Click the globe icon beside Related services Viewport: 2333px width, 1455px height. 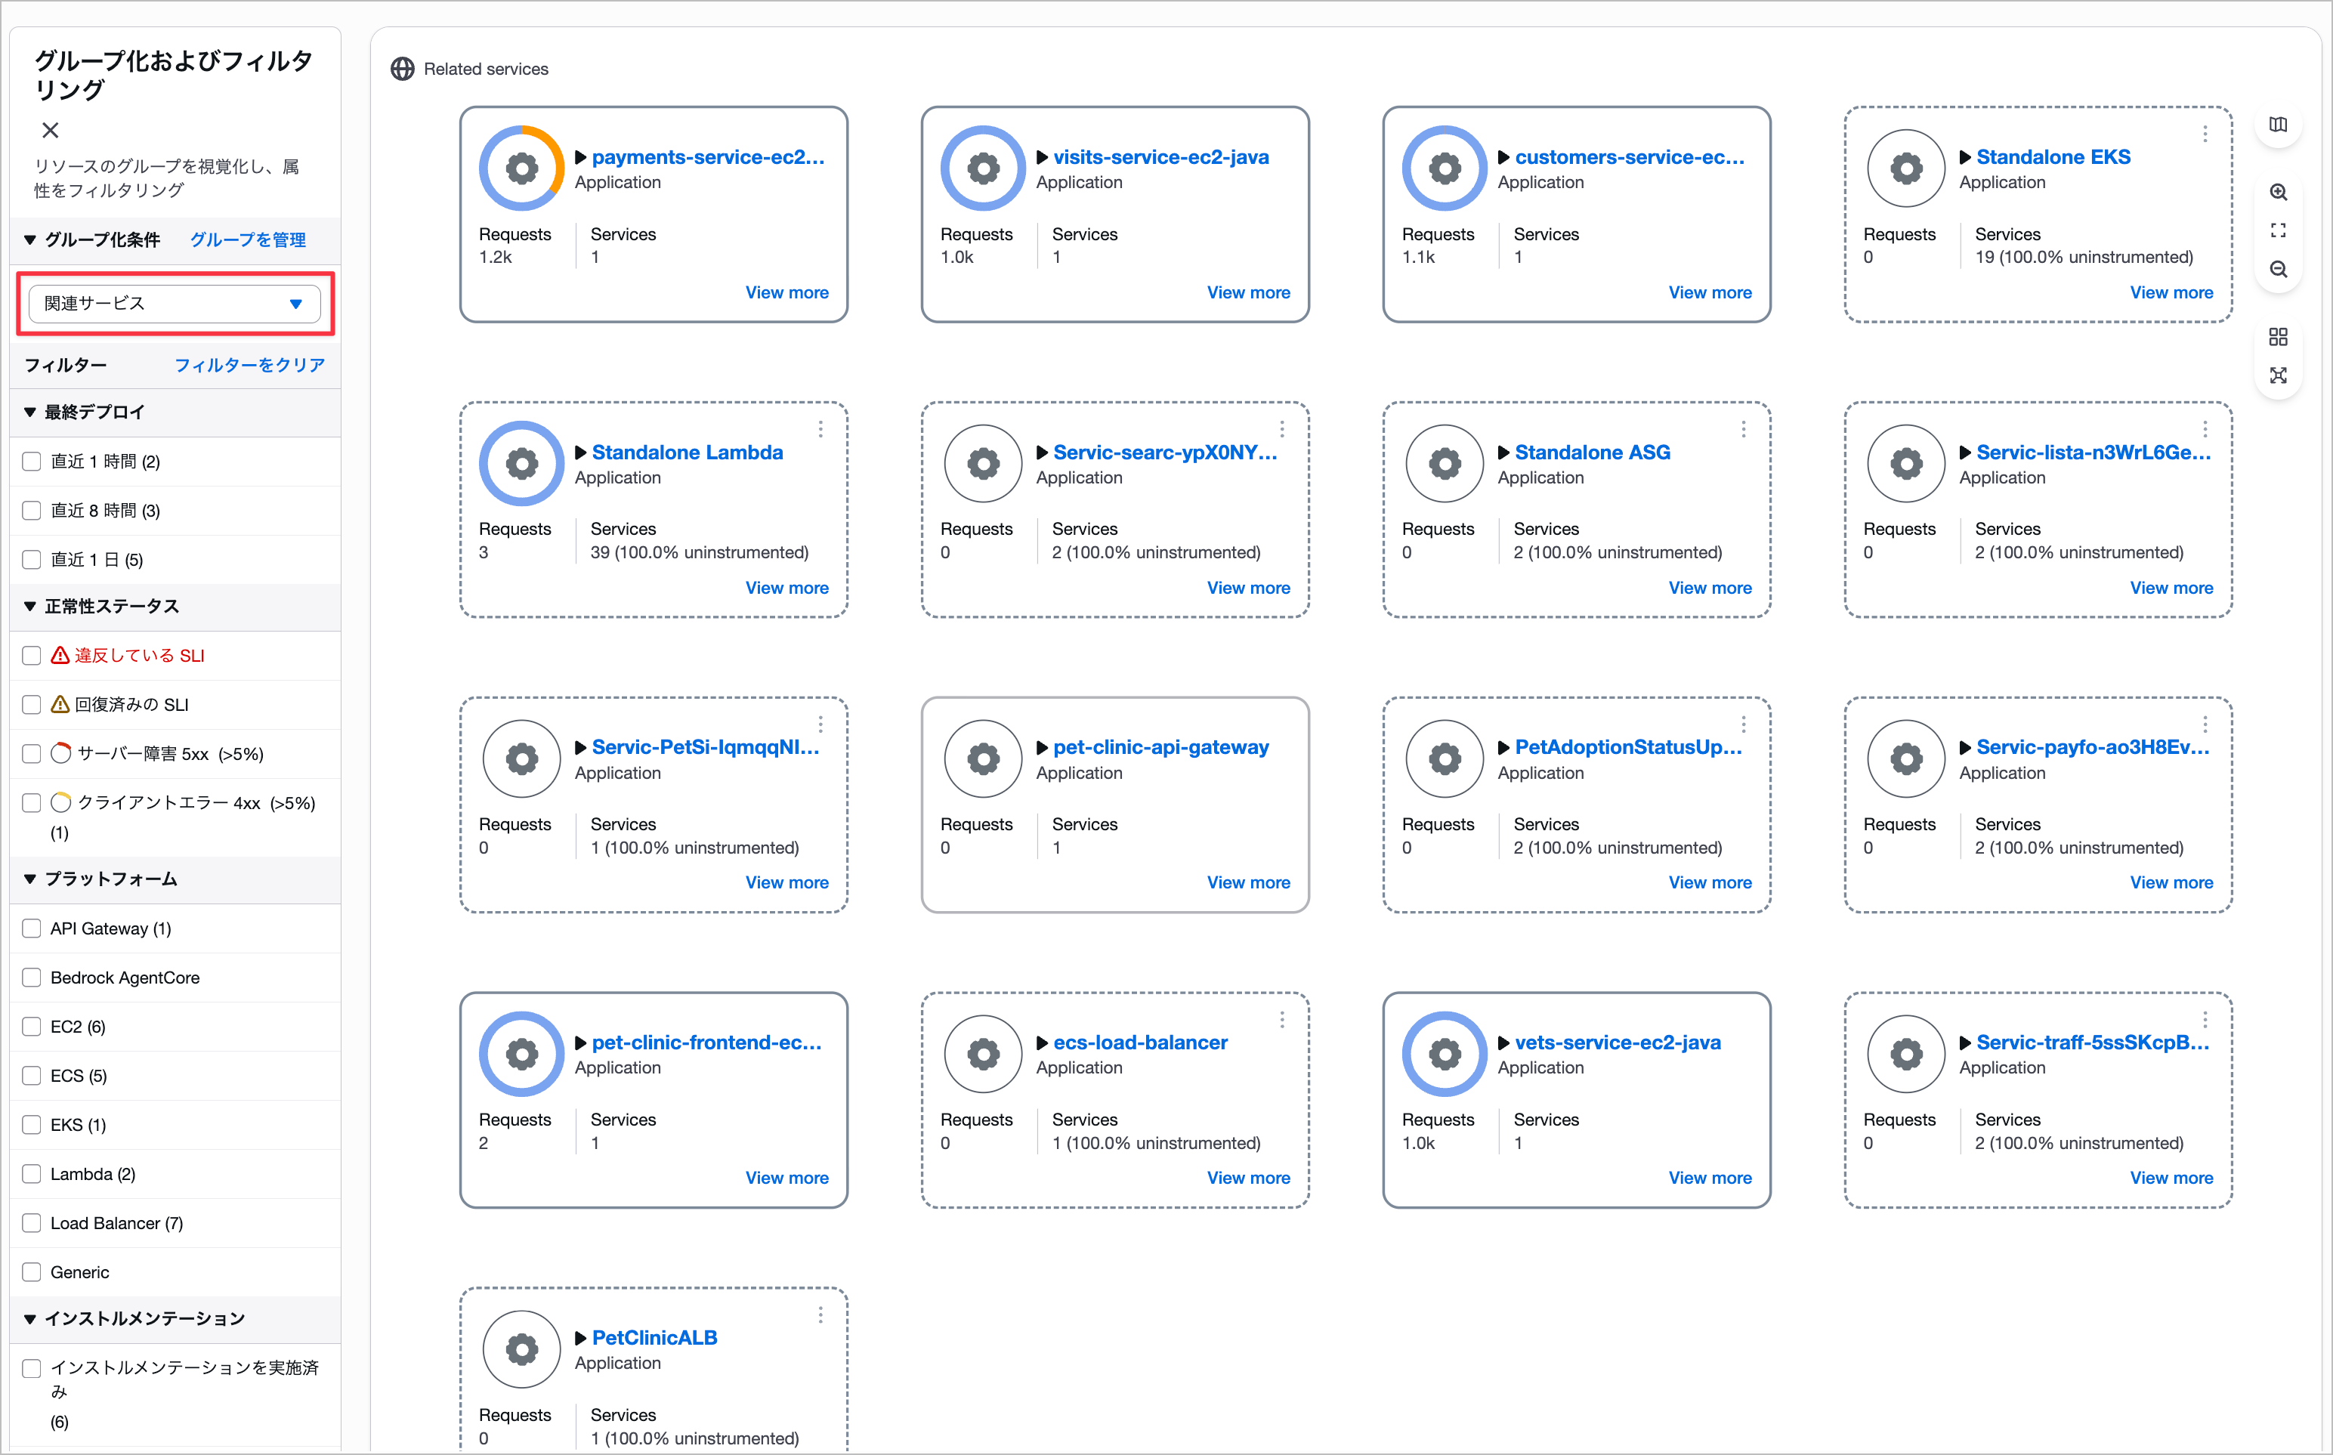coord(402,68)
